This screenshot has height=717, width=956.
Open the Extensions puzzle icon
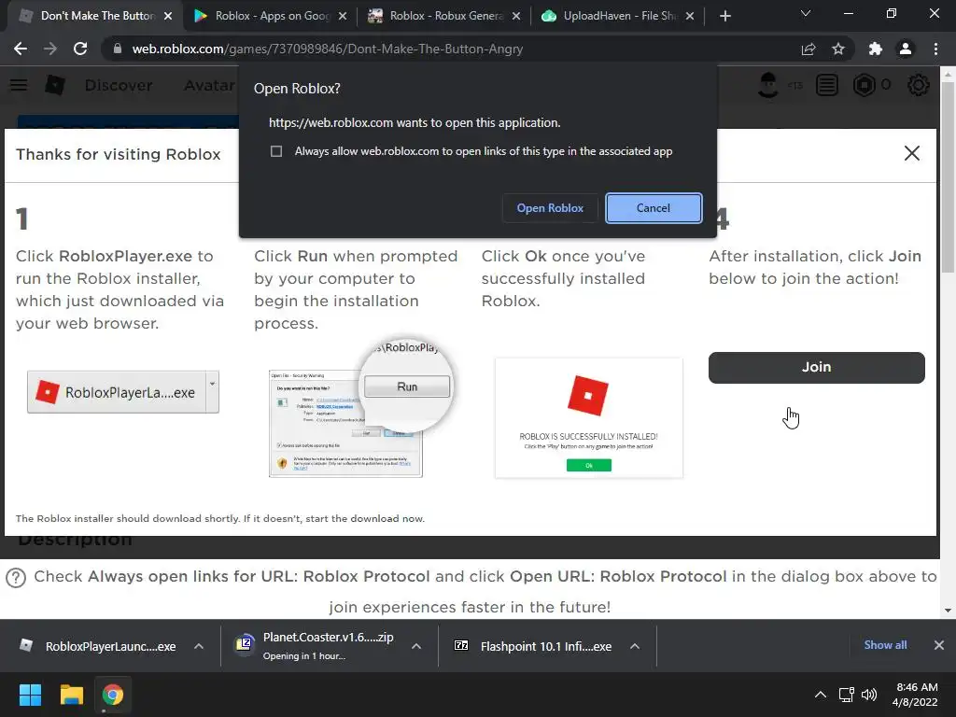point(876,49)
